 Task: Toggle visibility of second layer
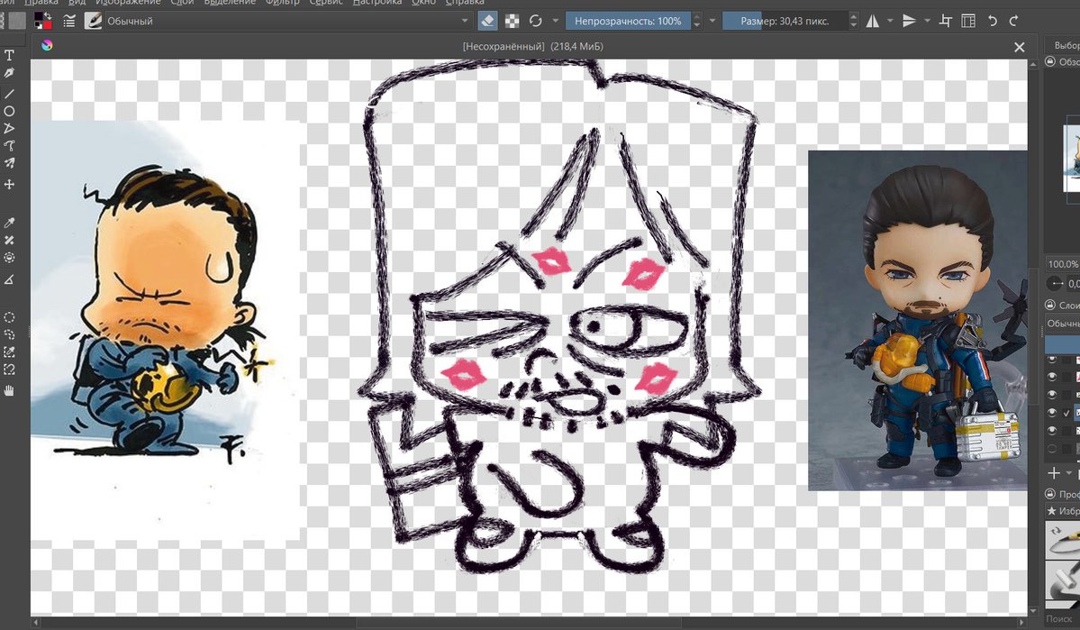click(1052, 377)
